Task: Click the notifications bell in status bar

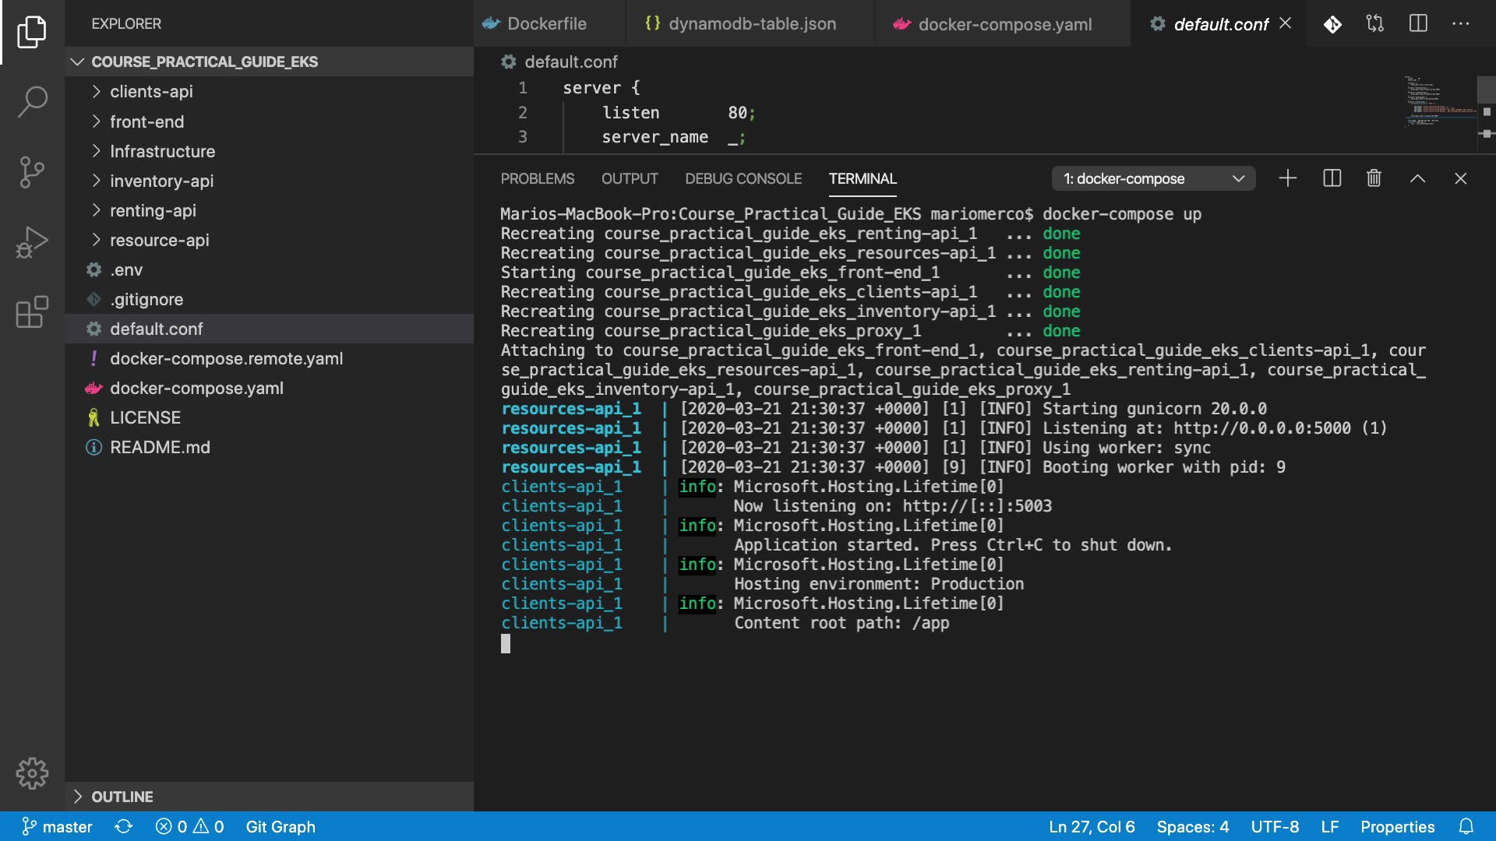Action: [1466, 826]
